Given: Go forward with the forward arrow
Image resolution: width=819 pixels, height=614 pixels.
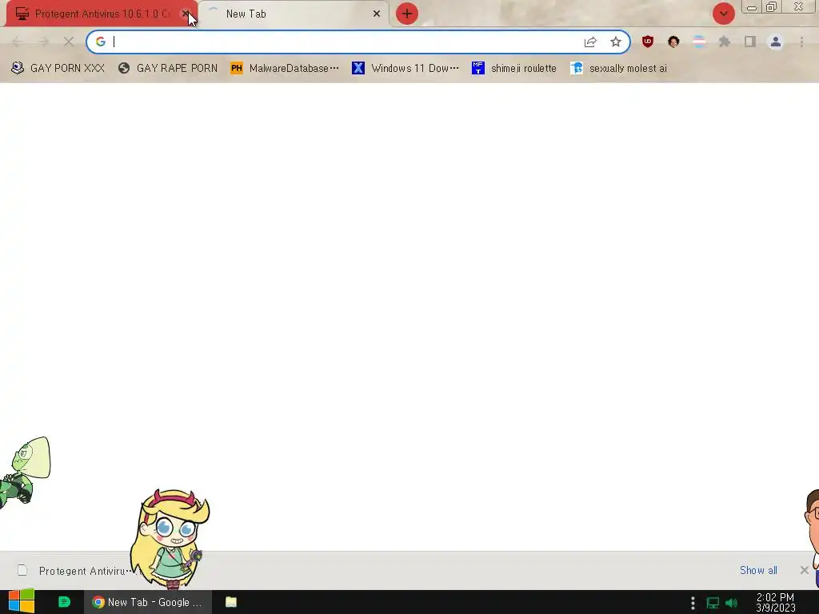Looking at the screenshot, I should point(43,42).
